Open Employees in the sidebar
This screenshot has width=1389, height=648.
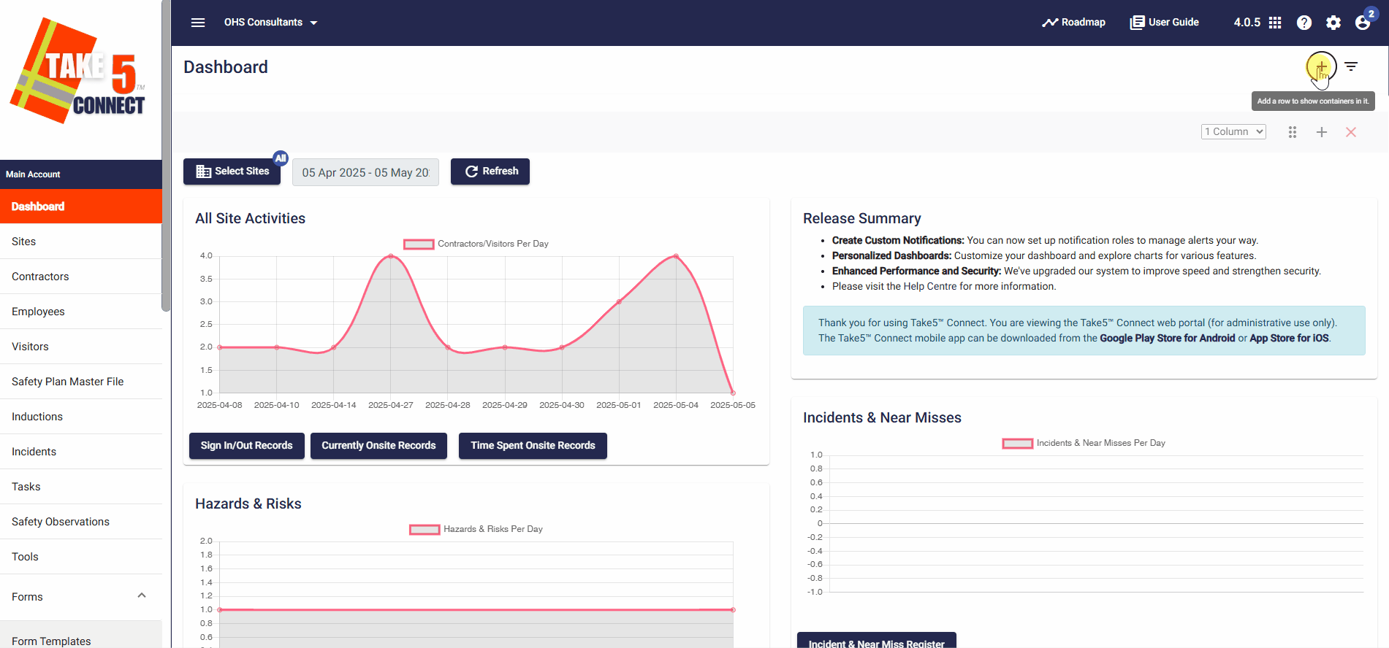pos(81,312)
